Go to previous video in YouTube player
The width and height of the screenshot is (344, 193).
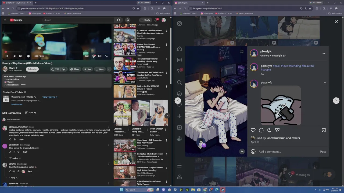pos(14,56)
